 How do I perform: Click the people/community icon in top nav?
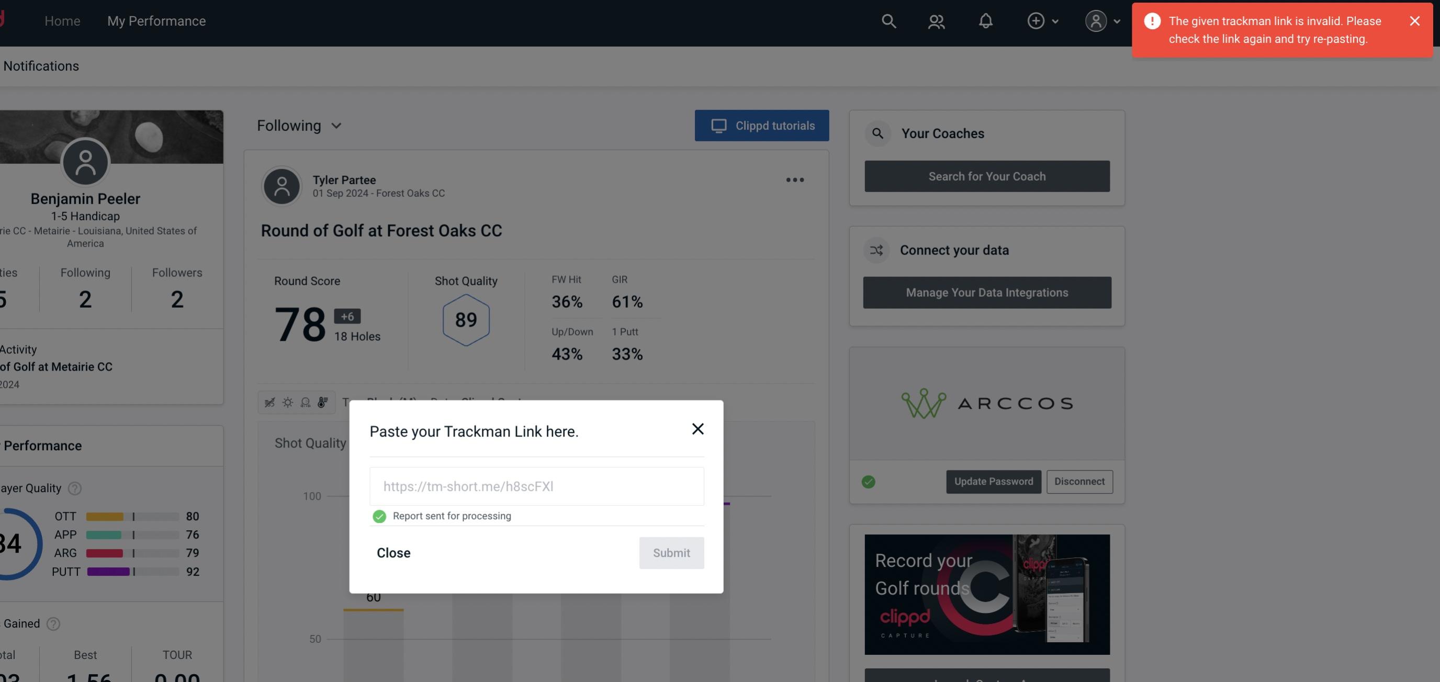pyautogui.click(x=936, y=20)
